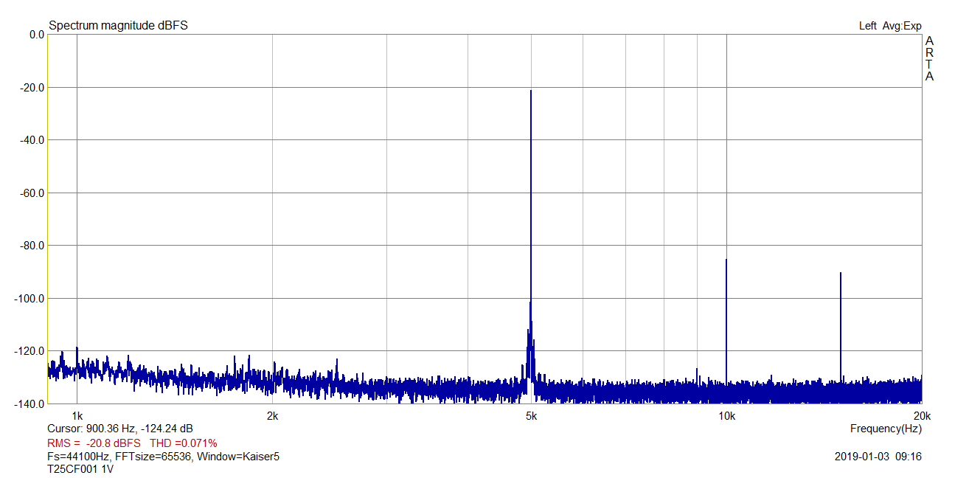Click the '5k' frequency tick label
Screen dimensions: 969x478
tap(530, 415)
